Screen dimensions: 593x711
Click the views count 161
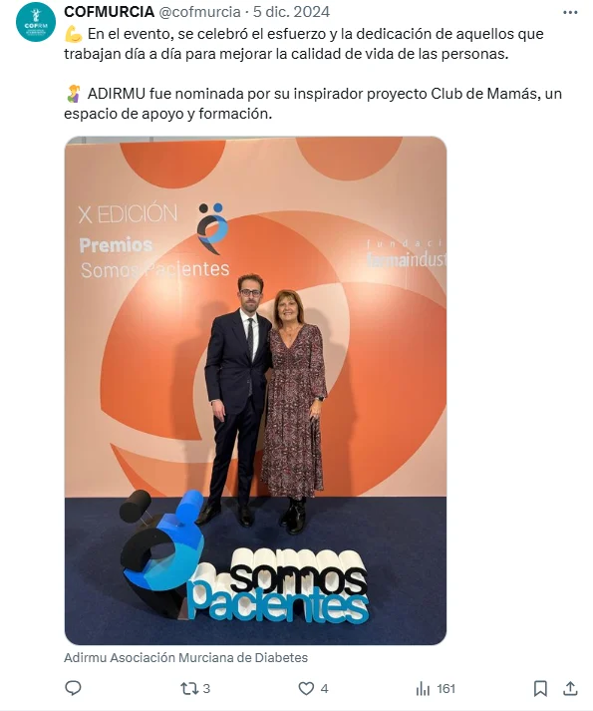click(446, 689)
